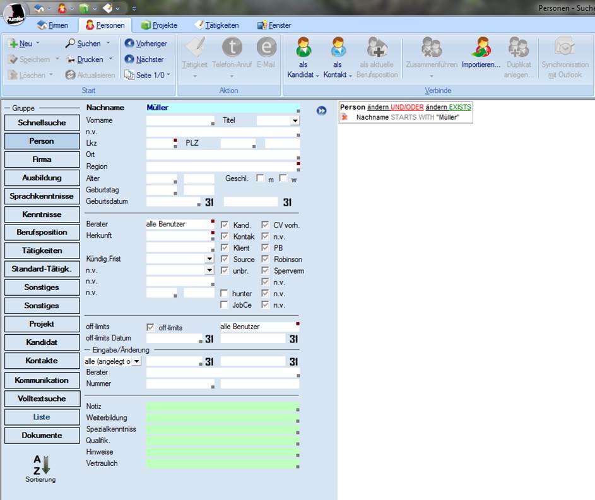This screenshot has width=595, height=500.
Task: Expand the Titel dropdown
Action: [x=295, y=120]
